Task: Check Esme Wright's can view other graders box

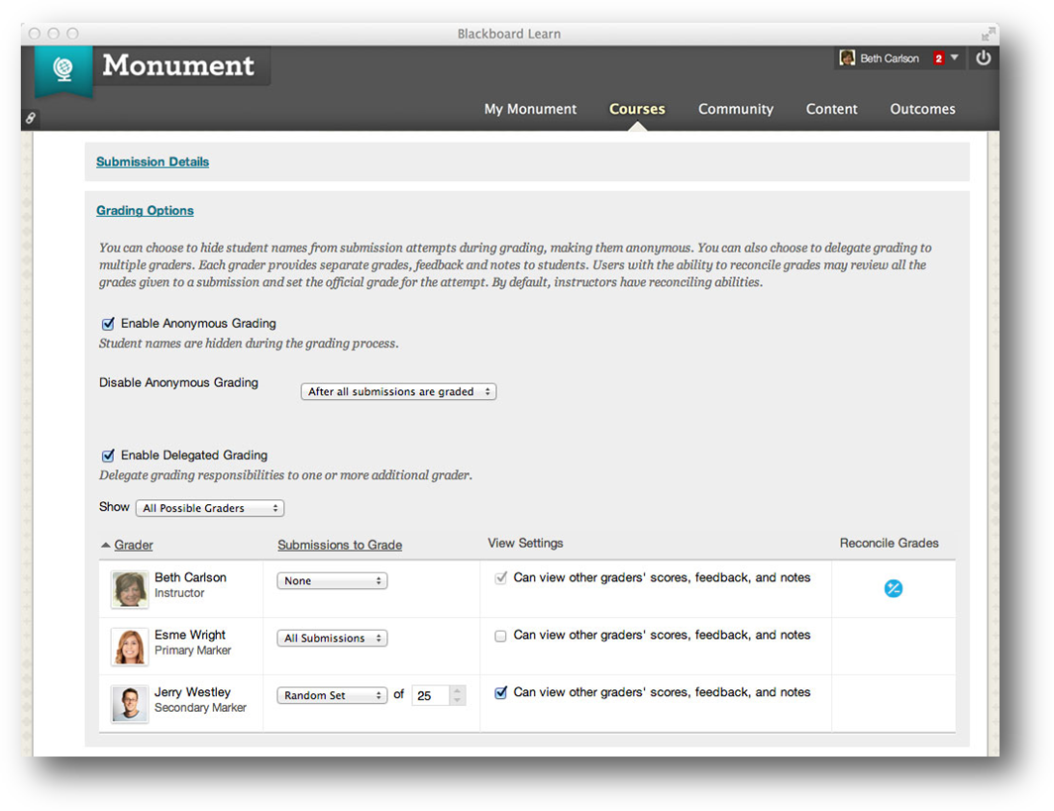Action: click(x=500, y=636)
